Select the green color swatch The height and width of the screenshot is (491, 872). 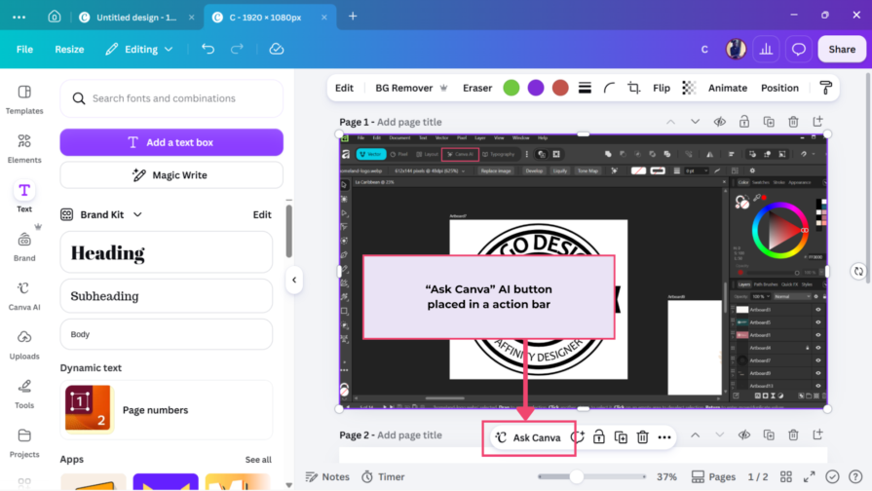[x=512, y=88]
